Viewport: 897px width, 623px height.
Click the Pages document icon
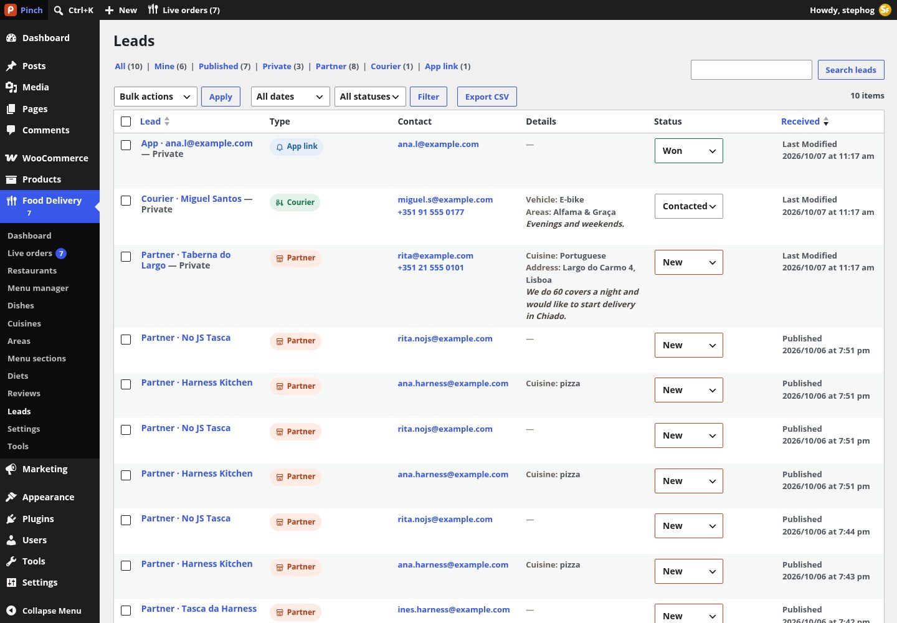point(11,109)
